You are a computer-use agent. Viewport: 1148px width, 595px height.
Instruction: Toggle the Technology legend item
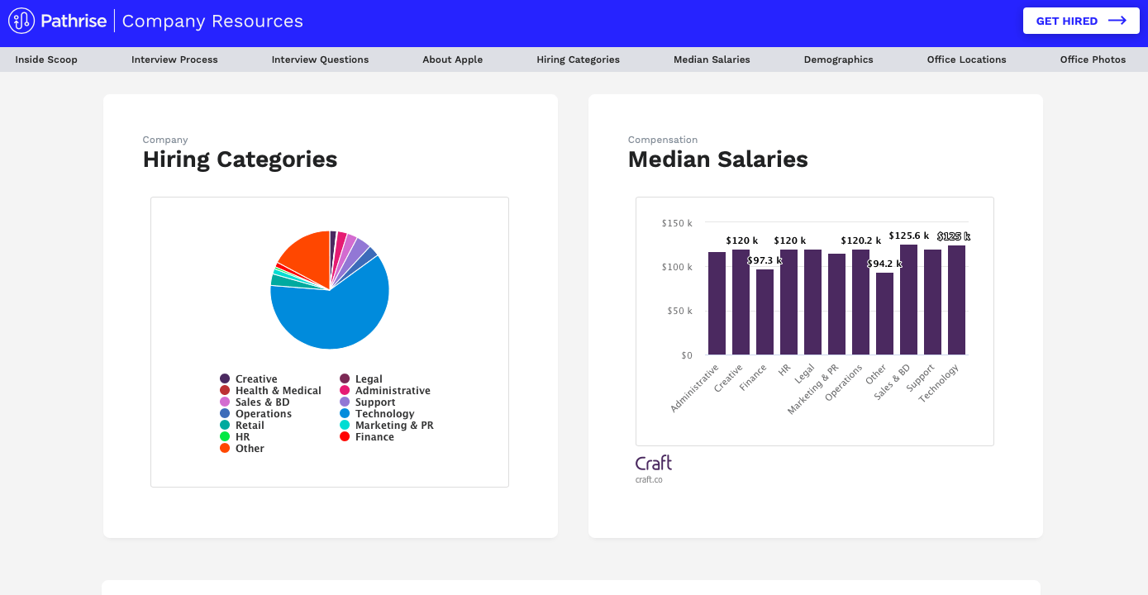[x=384, y=414]
